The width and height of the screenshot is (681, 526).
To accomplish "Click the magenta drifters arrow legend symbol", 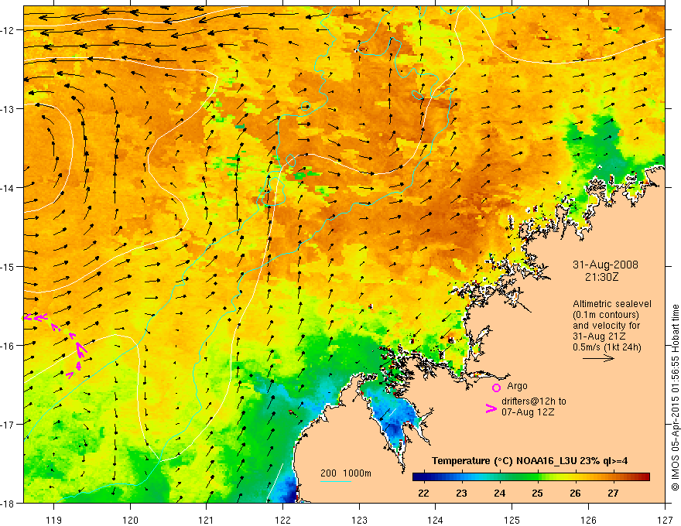I will tap(491, 408).
